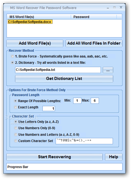The image size is (131, 179).
Task: Open the Help button
Action: click(x=114, y=157)
